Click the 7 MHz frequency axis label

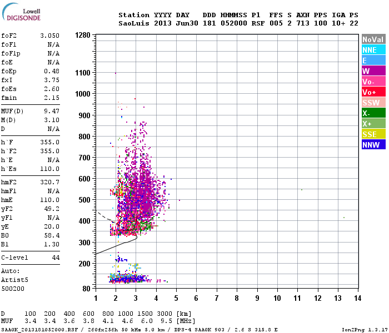point(217,298)
